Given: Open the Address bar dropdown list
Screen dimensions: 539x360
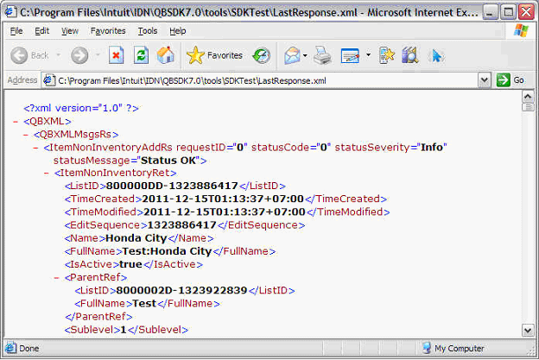Looking at the screenshot, I should (x=485, y=80).
